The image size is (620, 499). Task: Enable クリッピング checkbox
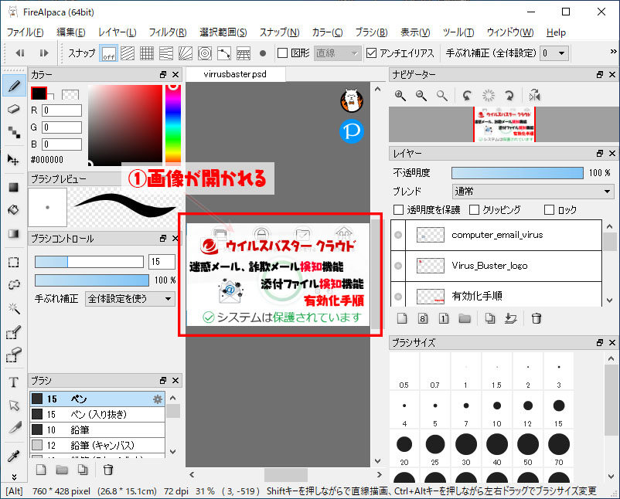click(x=474, y=209)
